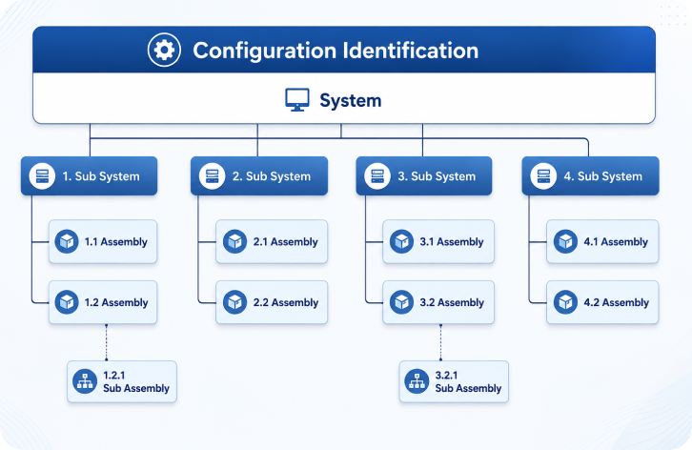Click the monitor icon next to System
Viewport: 692px width, 450px height.
tap(297, 100)
